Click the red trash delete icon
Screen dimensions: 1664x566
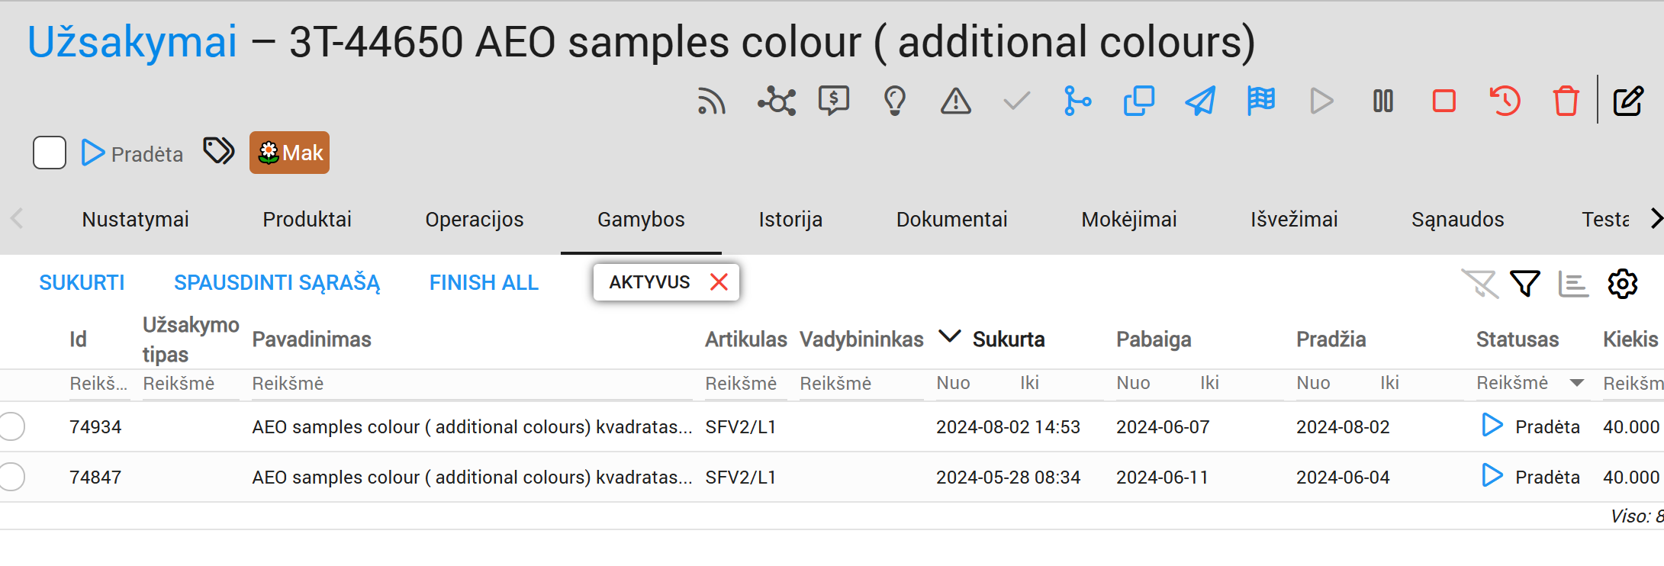pos(1566,101)
